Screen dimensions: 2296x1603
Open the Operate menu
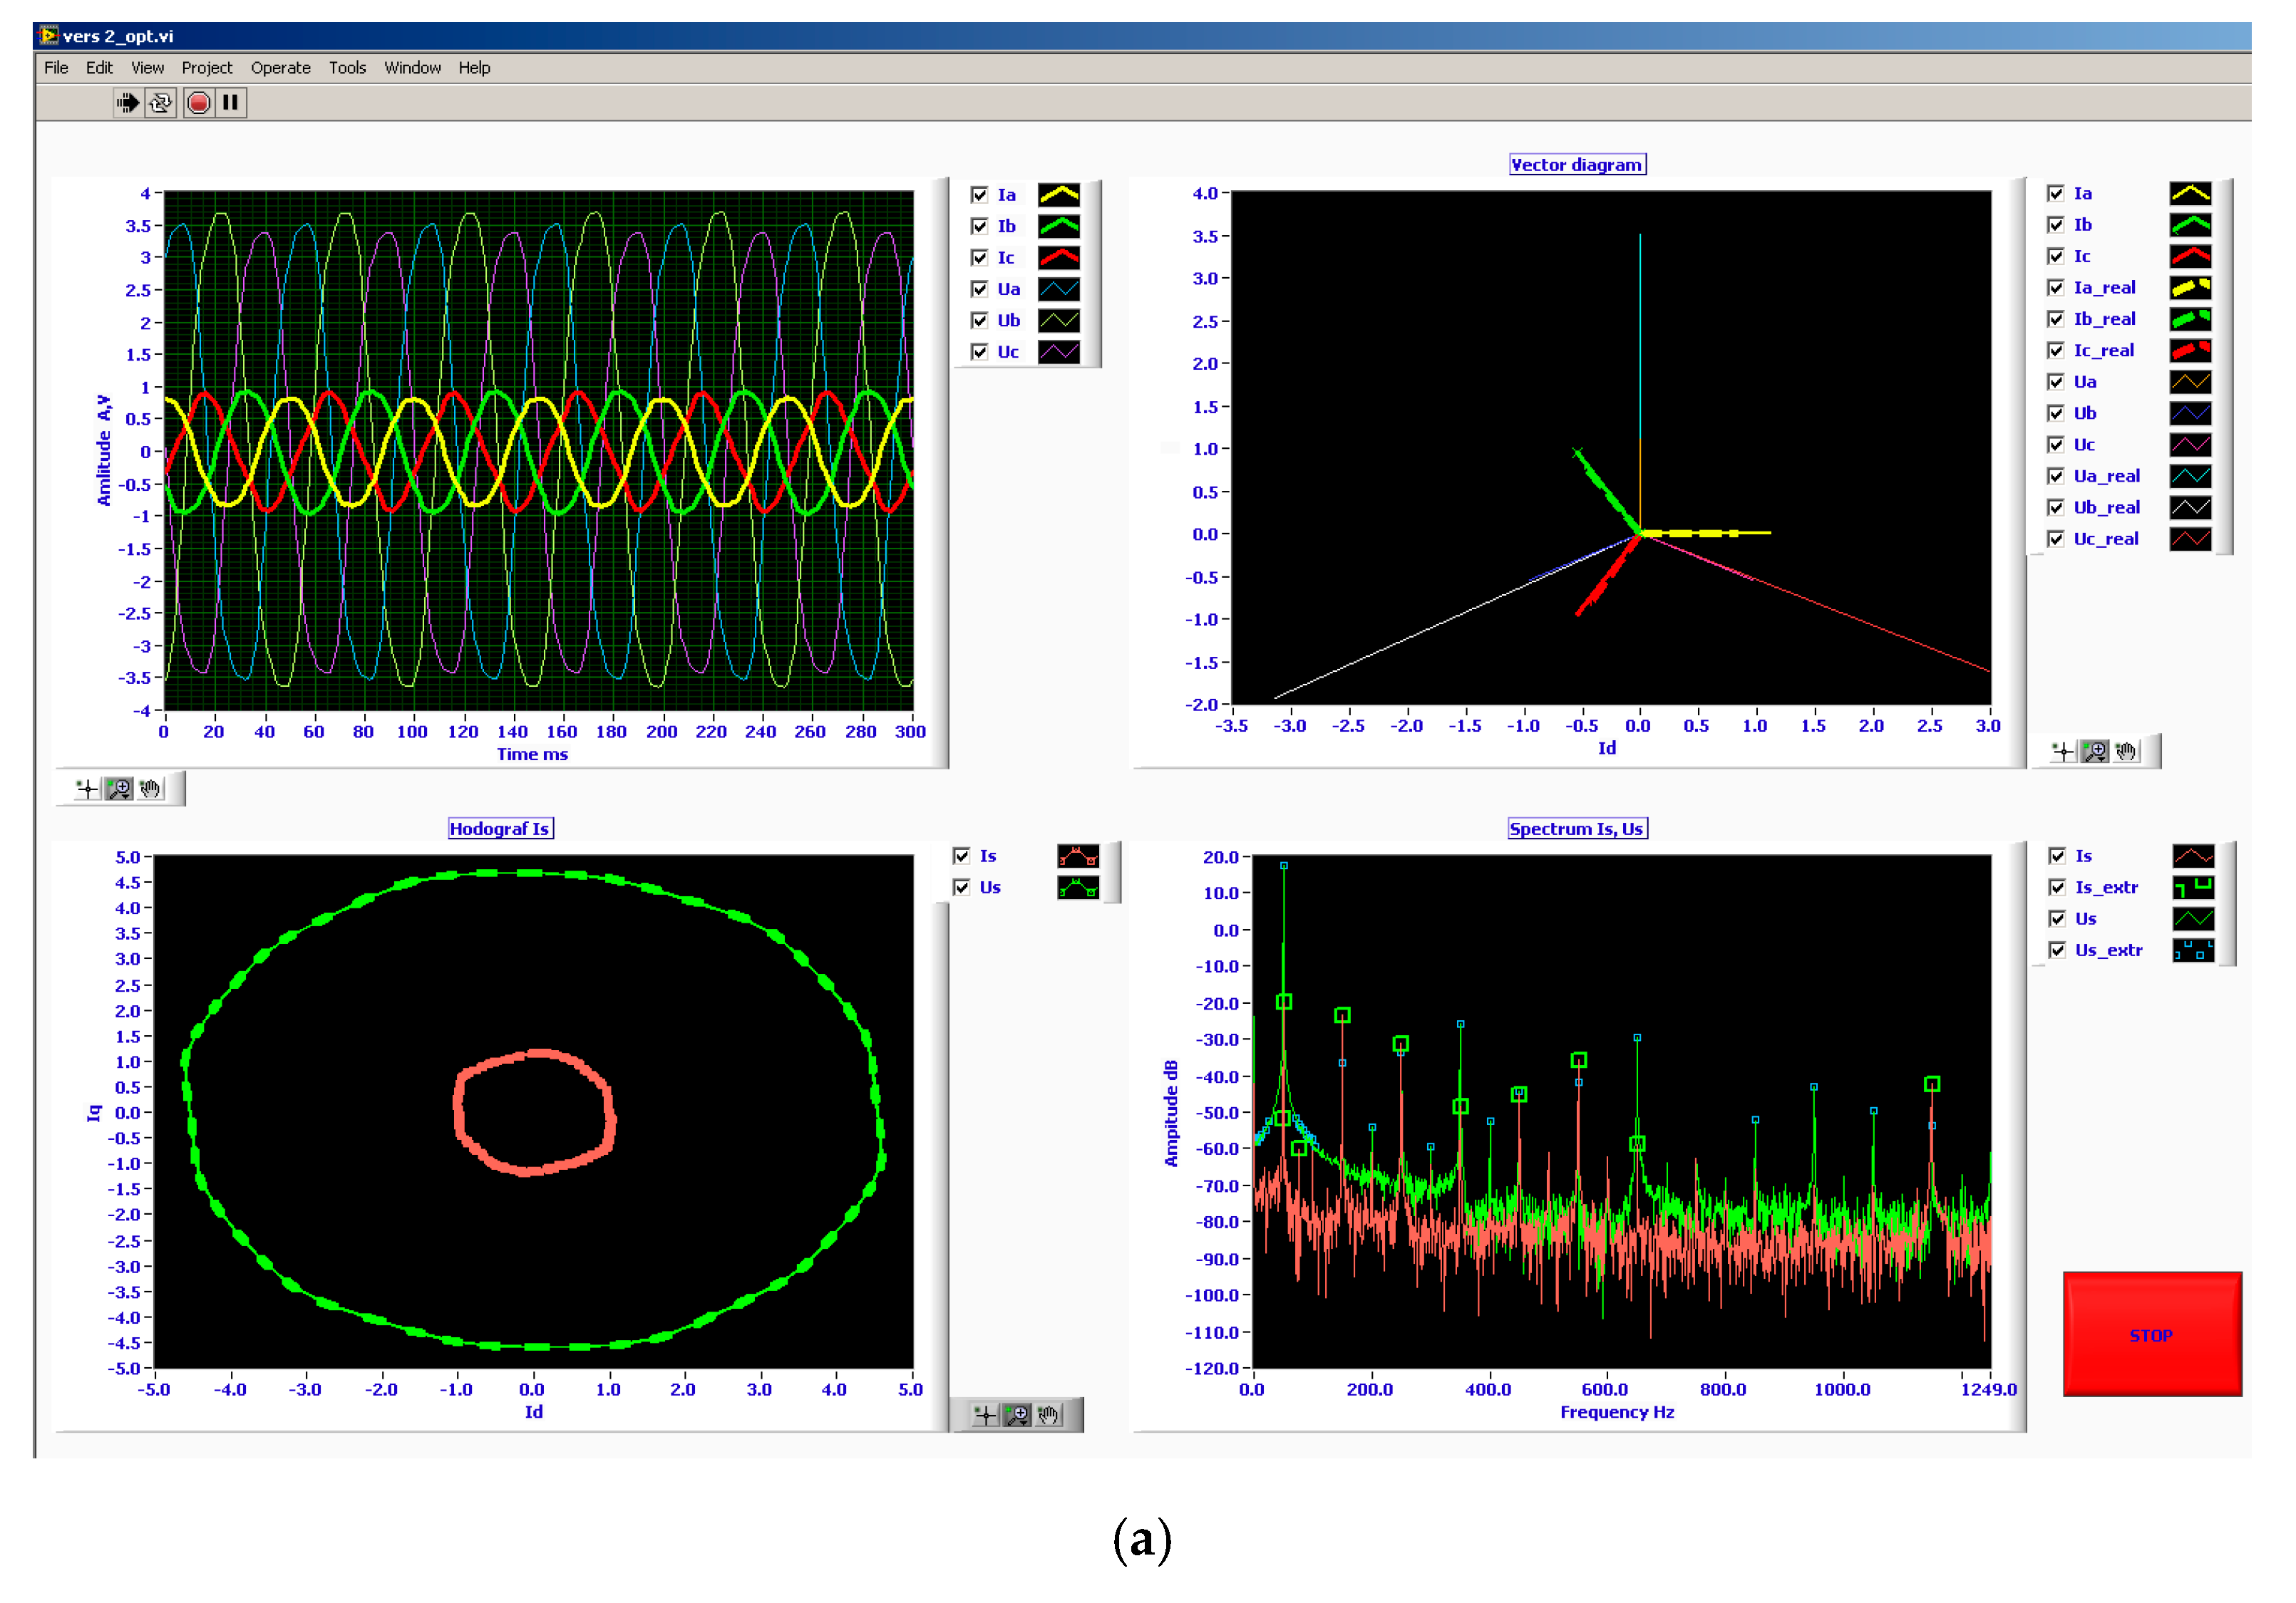[x=280, y=68]
